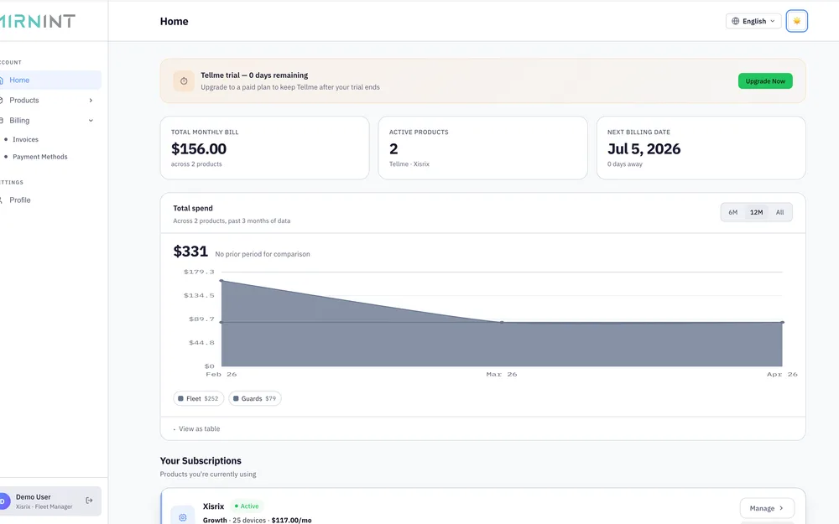
Task: Open Payment Methods under Billing
Action: (x=39, y=157)
